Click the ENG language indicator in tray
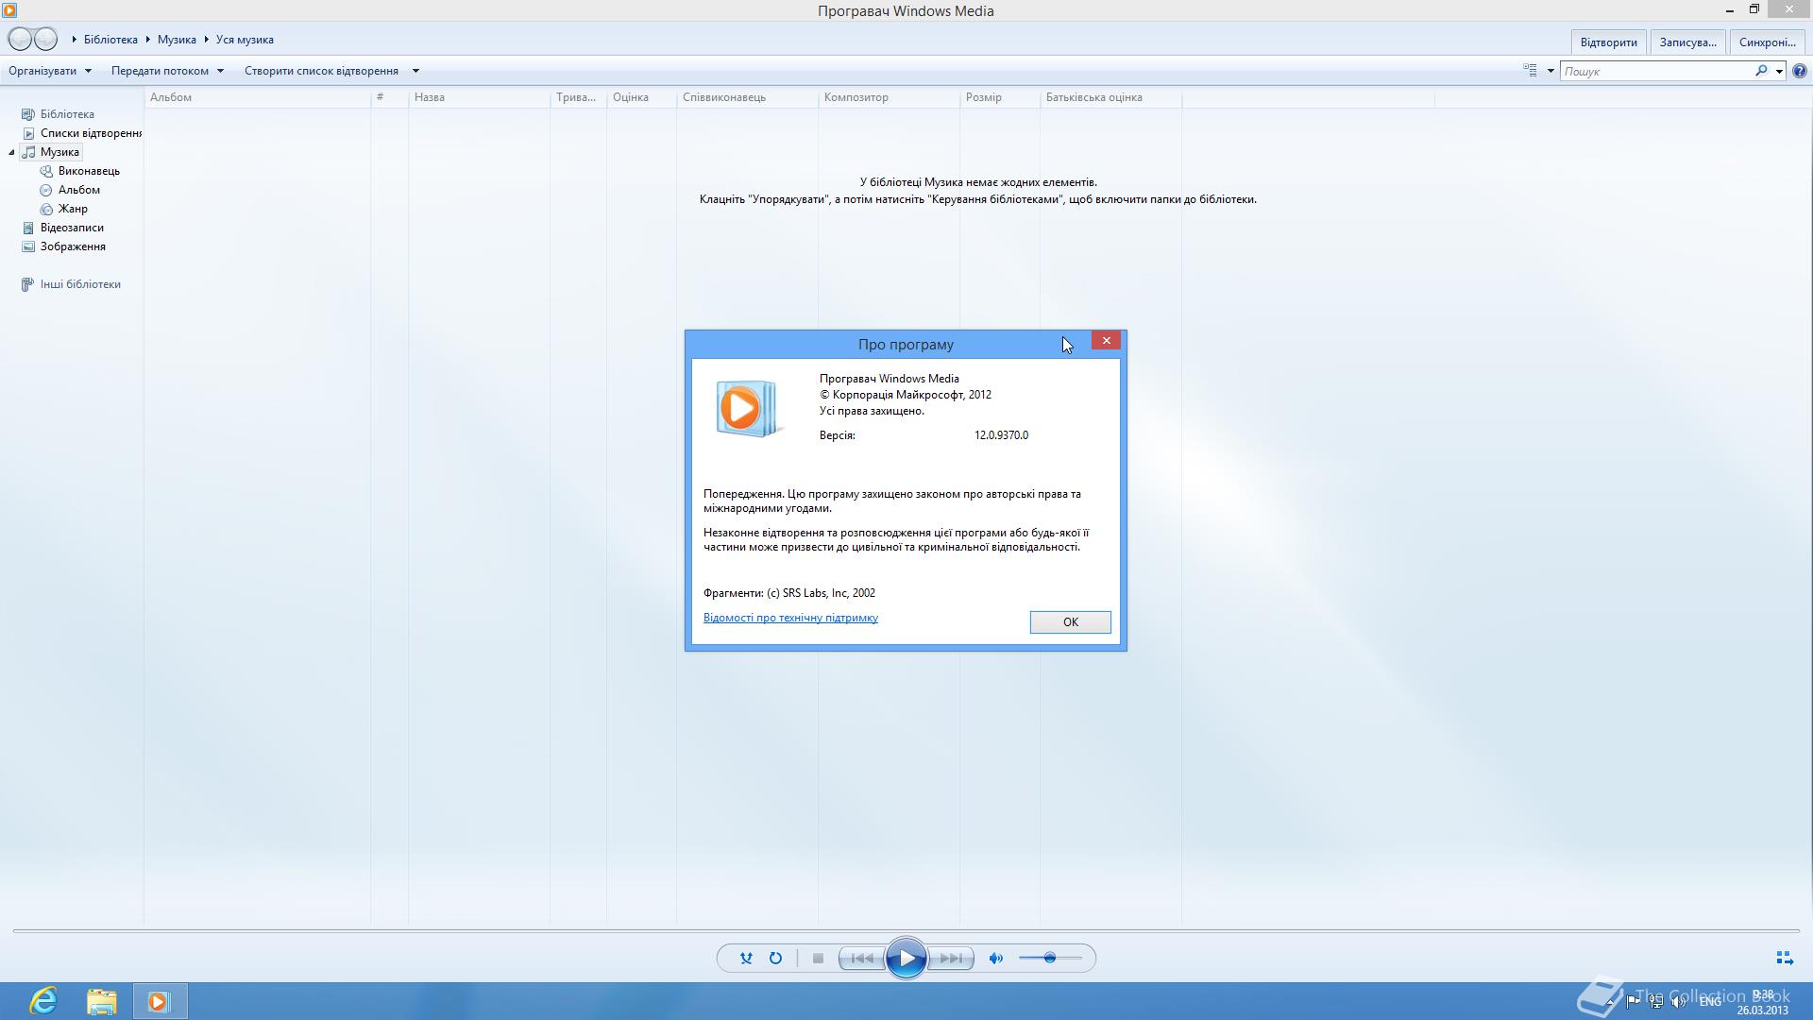1813x1020 pixels. pyautogui.click(x=1709, y=1001)
